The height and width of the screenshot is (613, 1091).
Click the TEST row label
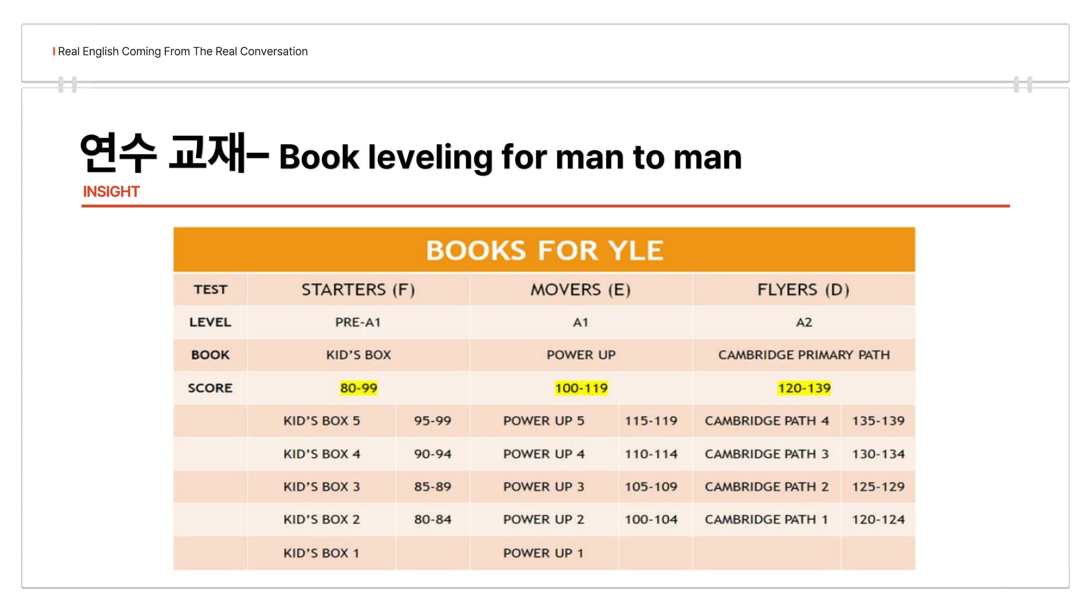click(210, 289)
